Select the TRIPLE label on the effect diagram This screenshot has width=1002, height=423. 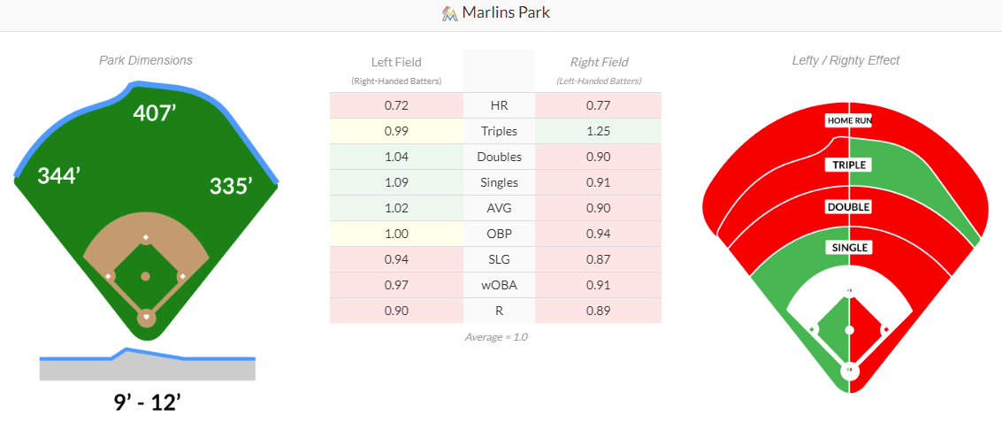pos(849,165)
